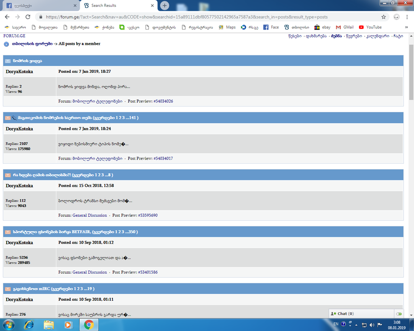Open the მეწარმეთა bookmark
Viewport: 414px width, 331px height.
pyautogui.click(x=76, y=27)
